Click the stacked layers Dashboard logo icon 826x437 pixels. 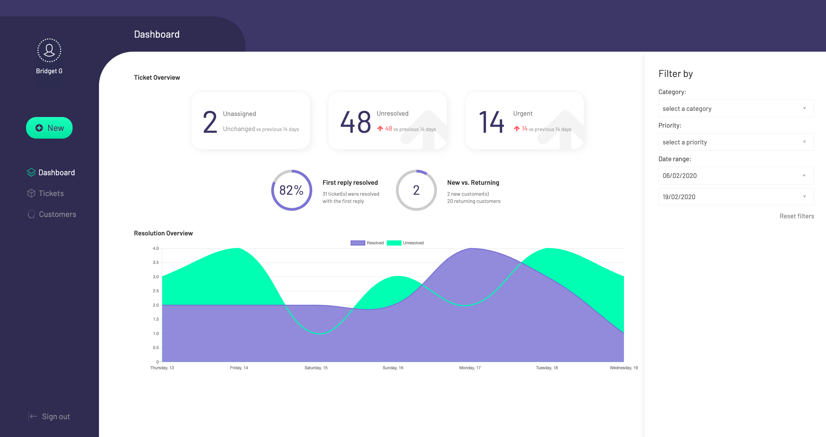[x=30, y=172]
